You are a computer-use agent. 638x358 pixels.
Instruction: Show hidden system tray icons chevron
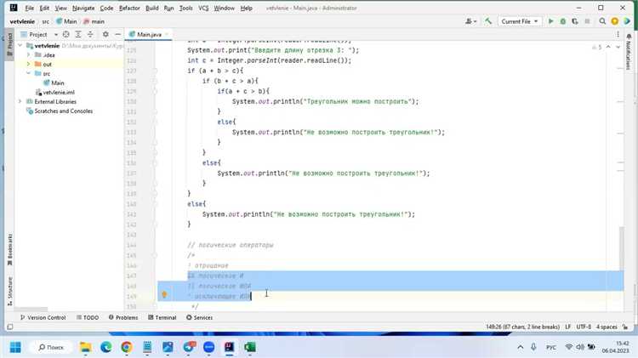click(x=521, y=347)
